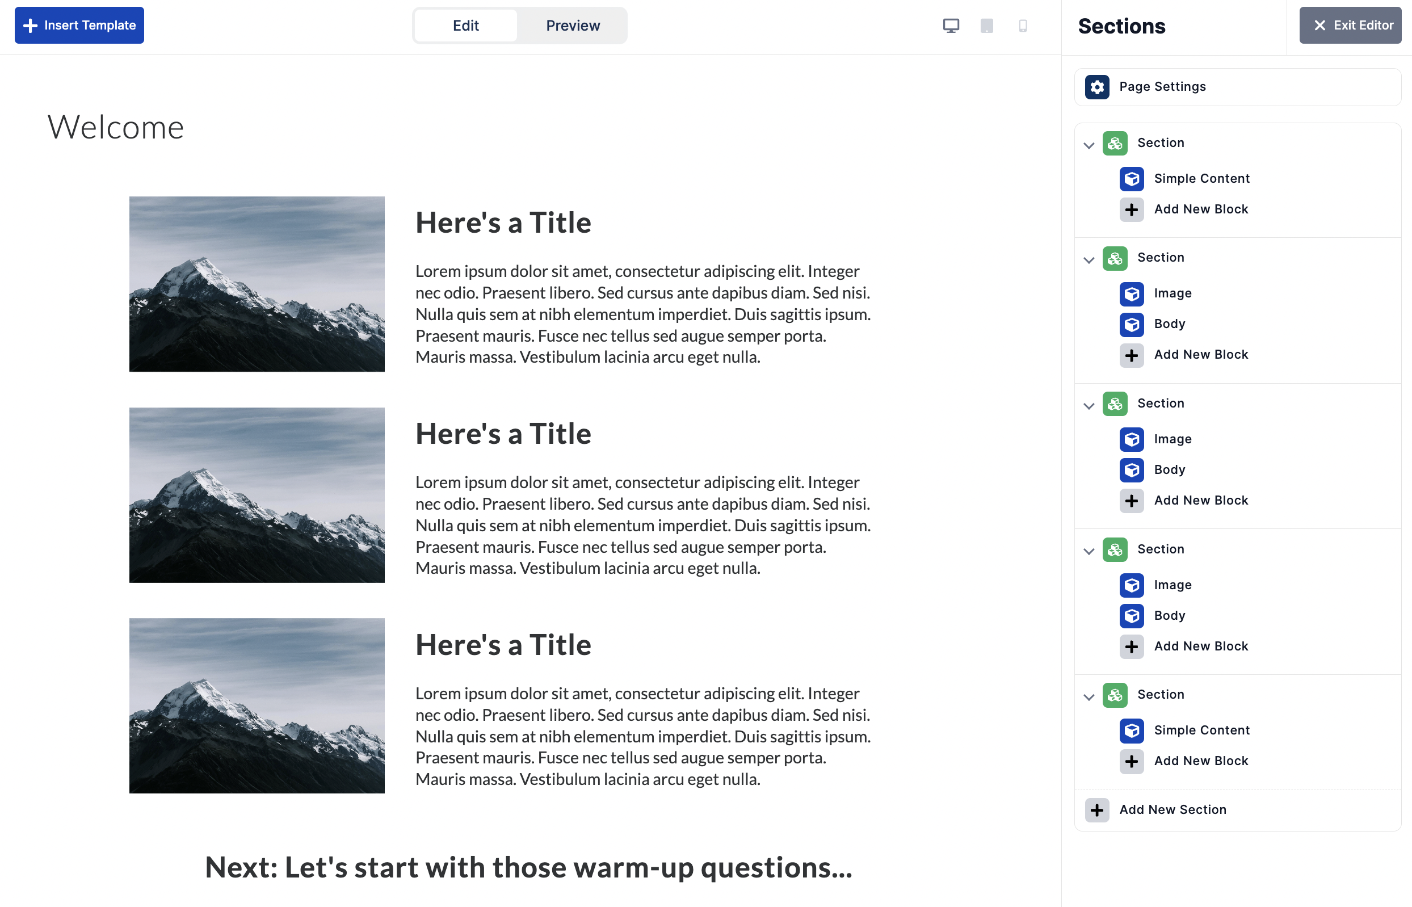Collapse the second Section chevron
Viewport: 1412px width, 907px height.
click(x=1088, y=260)
